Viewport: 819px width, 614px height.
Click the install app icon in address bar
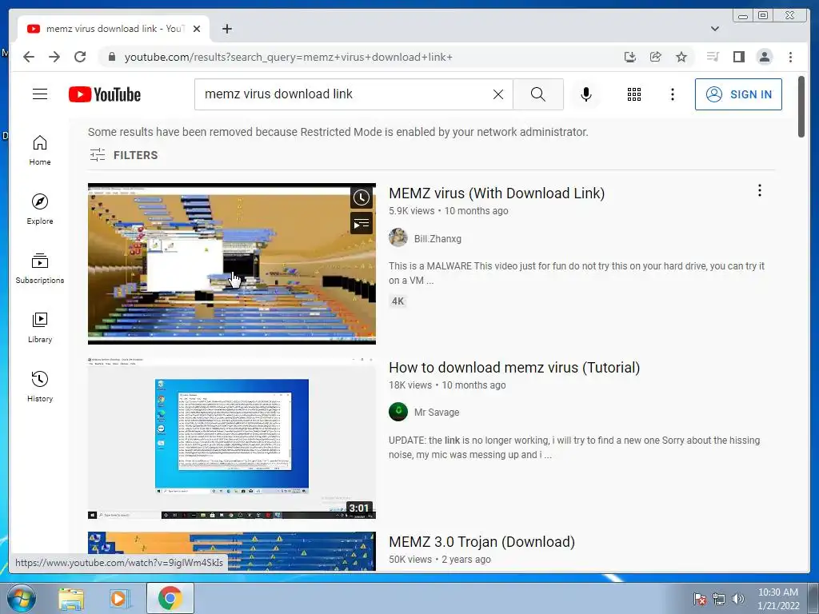pyautogui.click(x=630, y=57)
